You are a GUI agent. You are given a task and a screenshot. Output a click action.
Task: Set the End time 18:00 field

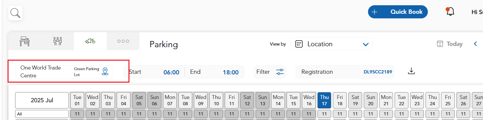[x=215, y=72]
